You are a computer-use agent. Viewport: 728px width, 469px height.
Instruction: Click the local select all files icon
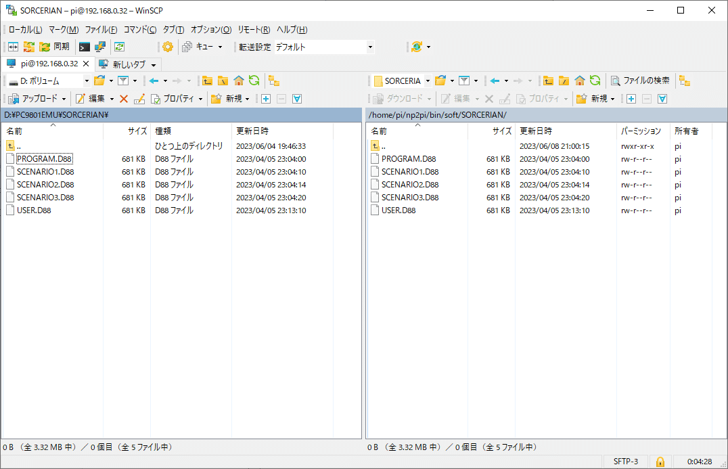coord(297,98)
